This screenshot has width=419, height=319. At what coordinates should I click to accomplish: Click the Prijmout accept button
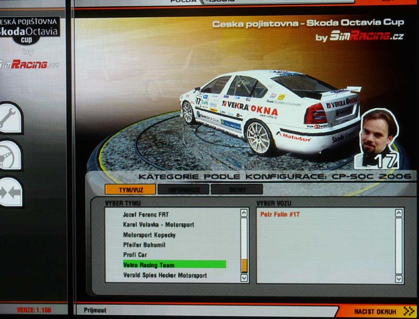point(95,310)
